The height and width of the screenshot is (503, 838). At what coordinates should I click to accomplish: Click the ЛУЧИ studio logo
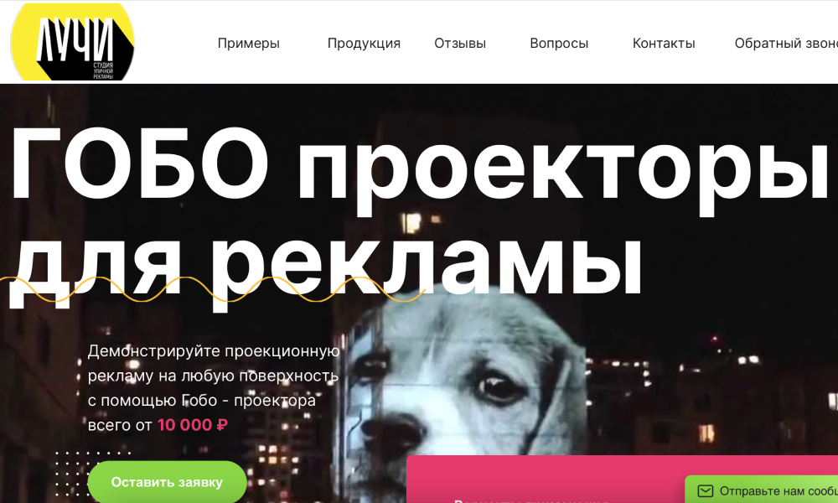click(x=72, y=42)
